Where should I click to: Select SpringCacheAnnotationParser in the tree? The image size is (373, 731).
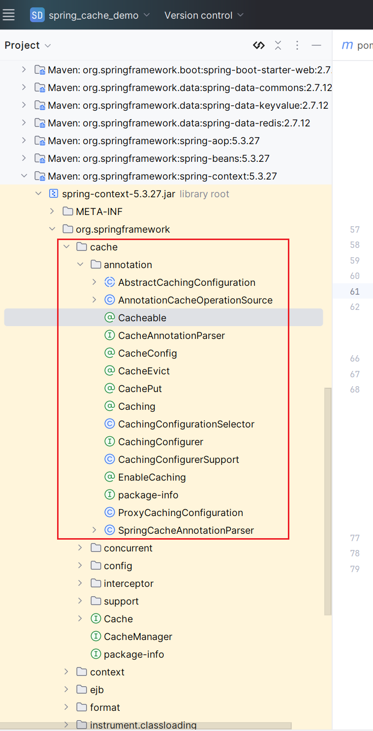(186, 530)
